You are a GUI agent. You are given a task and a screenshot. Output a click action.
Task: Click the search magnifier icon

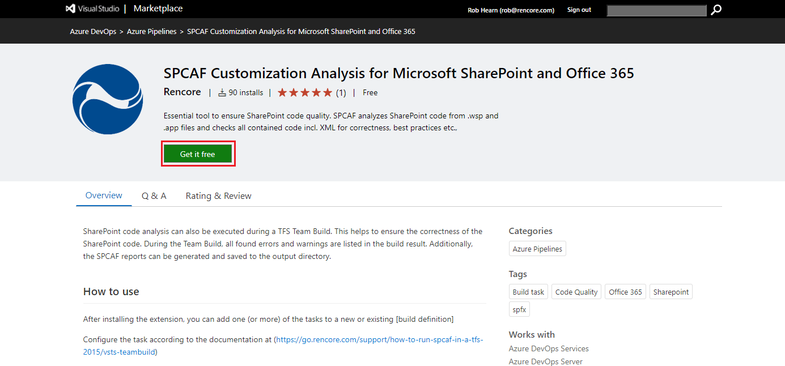tap(716, 10)
